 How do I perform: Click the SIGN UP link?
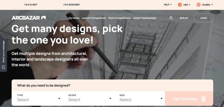184,18
